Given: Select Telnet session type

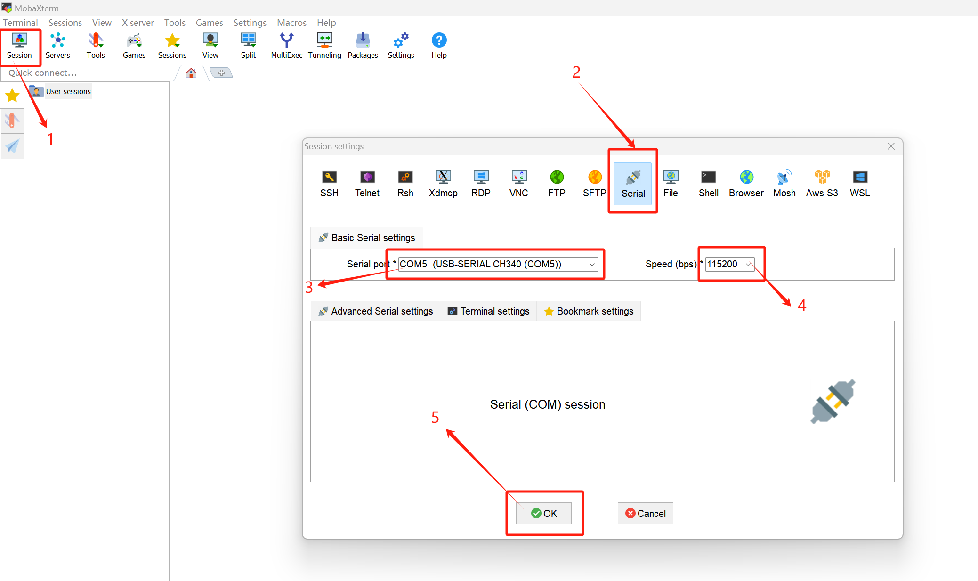Looking at the screenshot, I should pos(367,184).
